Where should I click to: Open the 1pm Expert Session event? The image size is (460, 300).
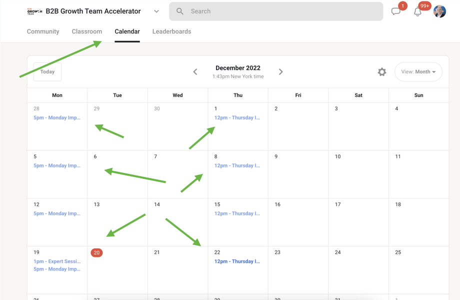pyautogui.click(x=57, y=261)
